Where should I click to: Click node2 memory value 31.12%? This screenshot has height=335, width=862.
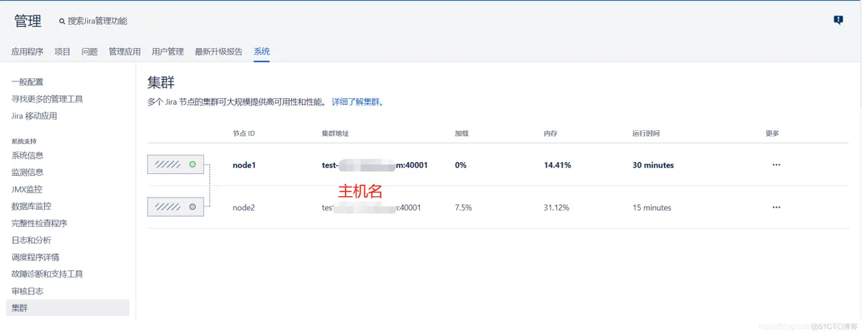pos(556,207)
